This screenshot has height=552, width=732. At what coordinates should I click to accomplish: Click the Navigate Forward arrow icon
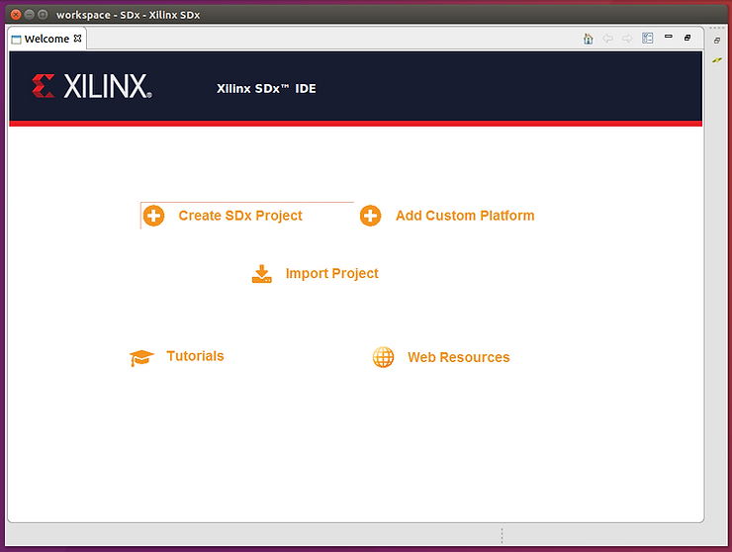627,39
